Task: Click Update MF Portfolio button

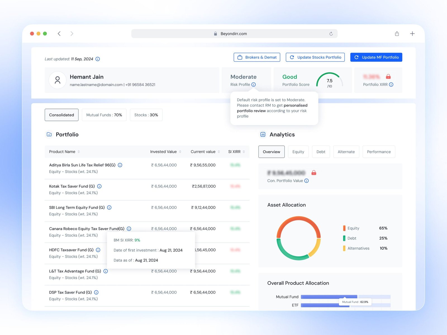Action: pyautogui.click(x=376, y=57)
